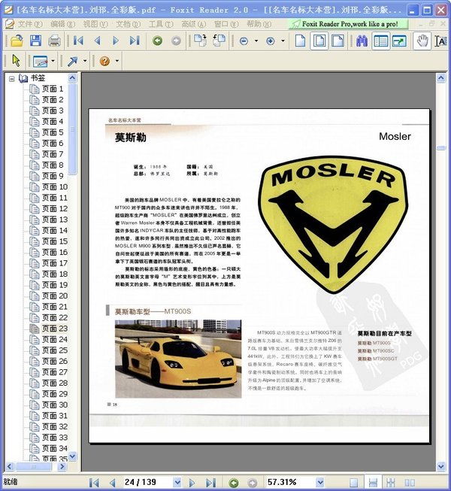The width and height of the screenshot is (451, 491).
Task: Open the 视图(V) menu
Action: pyautogui.click(x=95, y=24)
